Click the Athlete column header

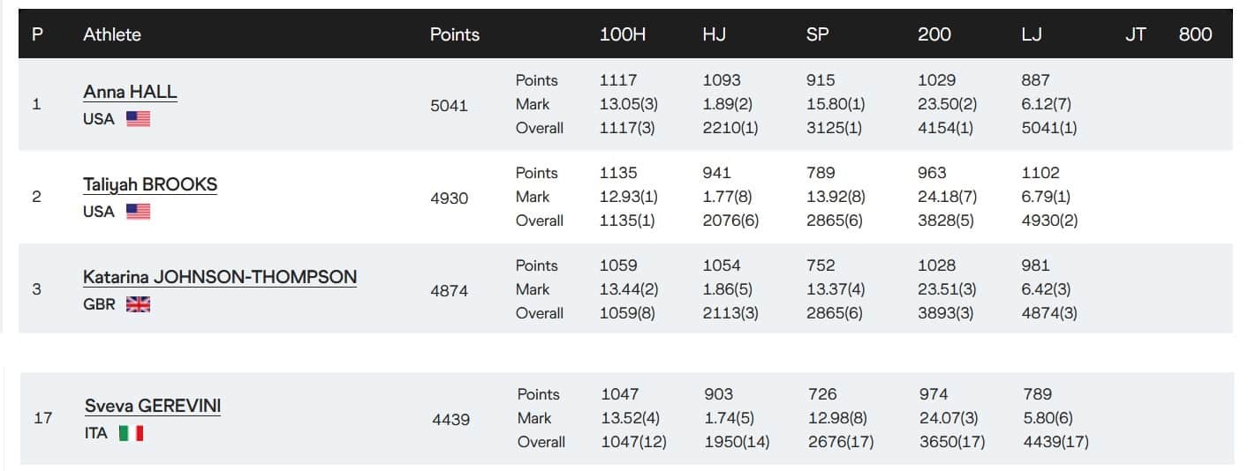click(x=112, y=34)
